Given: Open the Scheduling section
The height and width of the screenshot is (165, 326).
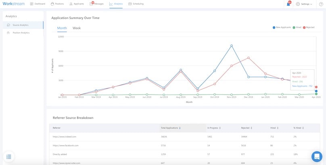Looking at the screenshot, I should tap(136, 4).
